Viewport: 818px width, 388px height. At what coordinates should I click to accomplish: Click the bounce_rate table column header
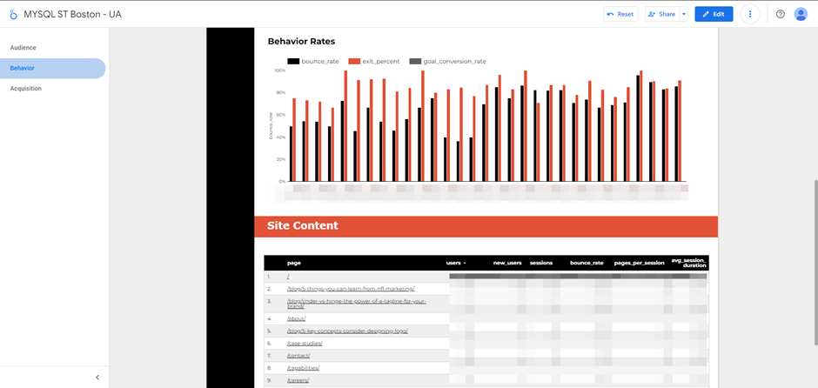tap(587, 263)
